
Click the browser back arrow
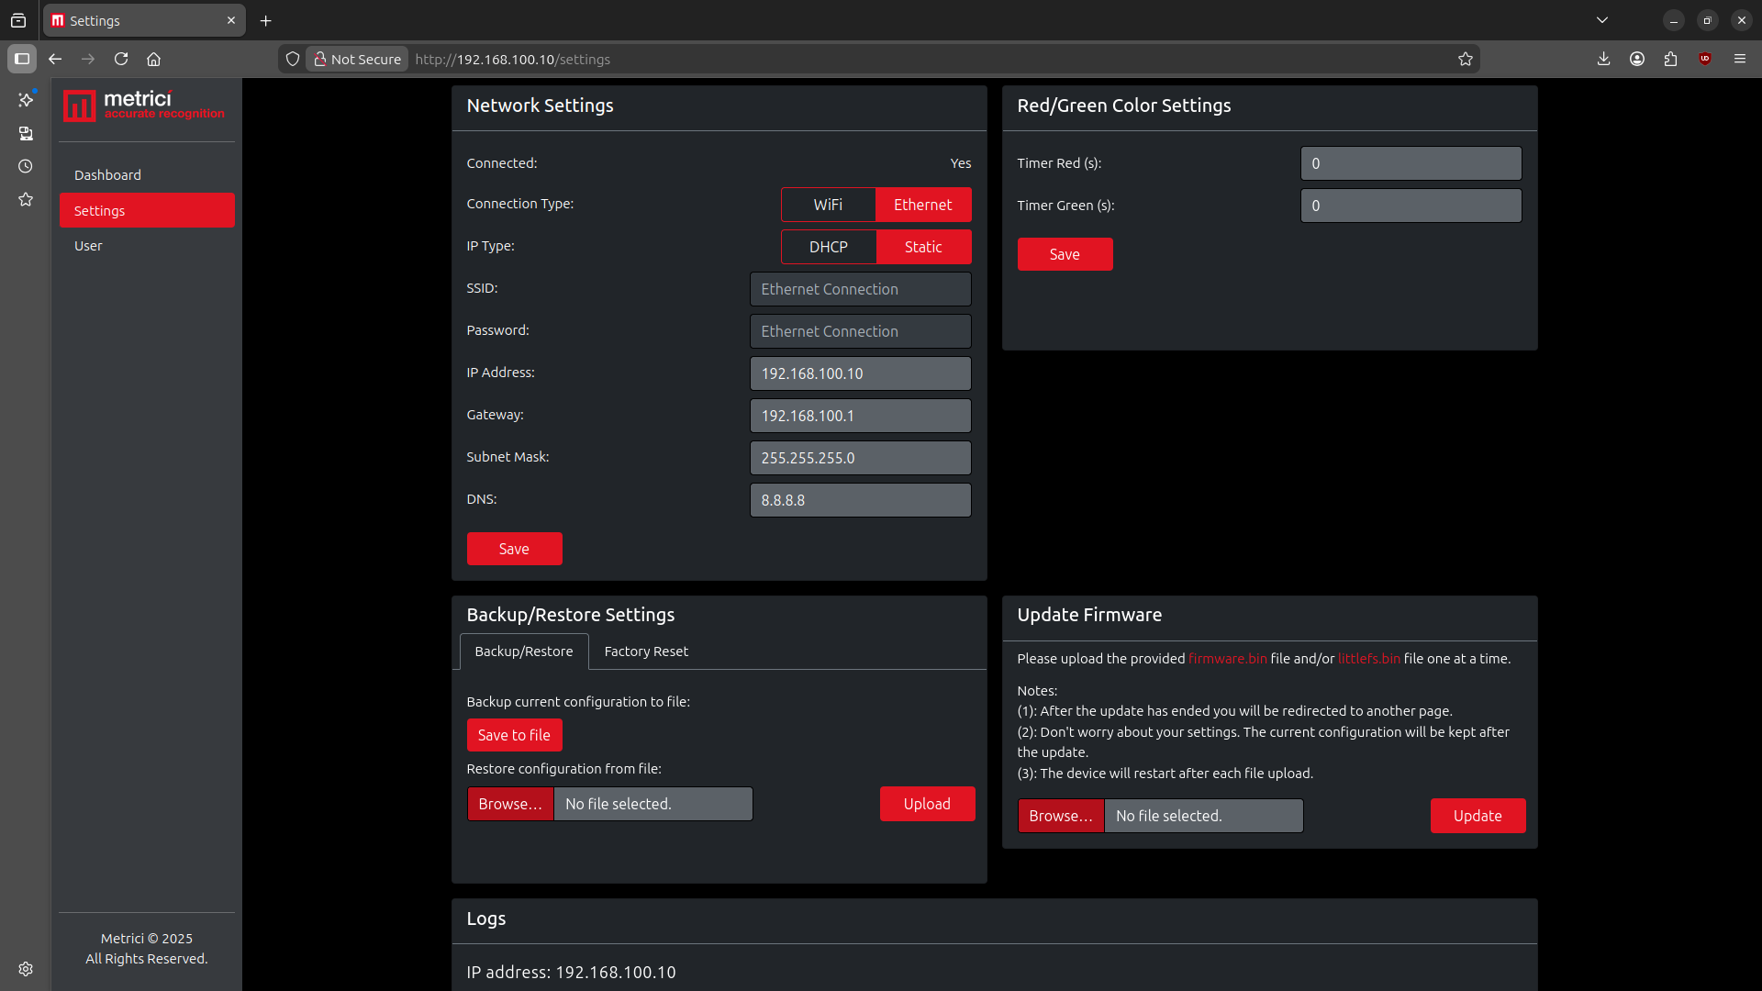click(55, 59)
